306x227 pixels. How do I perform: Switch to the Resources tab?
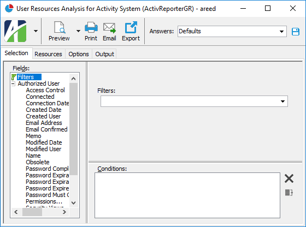[48, 54]
